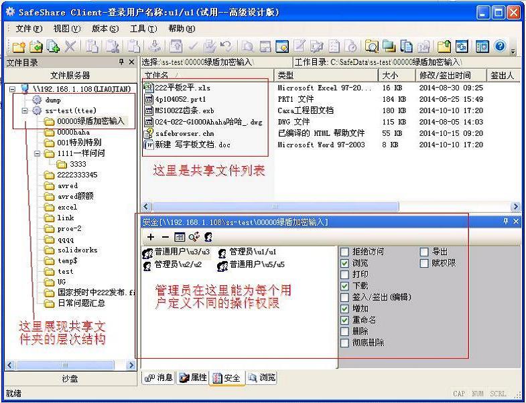Close the 安全 panel
526x403 pixels.
coord(516,222)
